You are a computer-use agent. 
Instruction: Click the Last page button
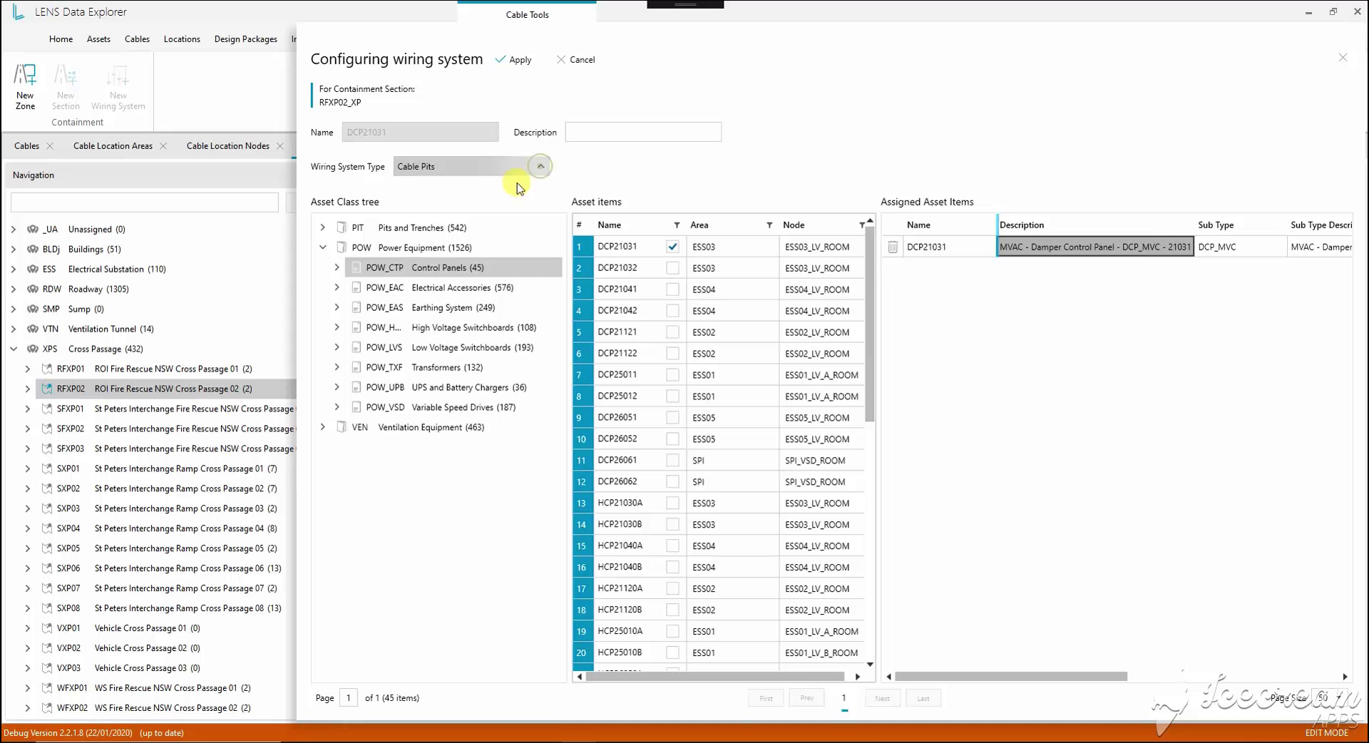pos(923,698)
